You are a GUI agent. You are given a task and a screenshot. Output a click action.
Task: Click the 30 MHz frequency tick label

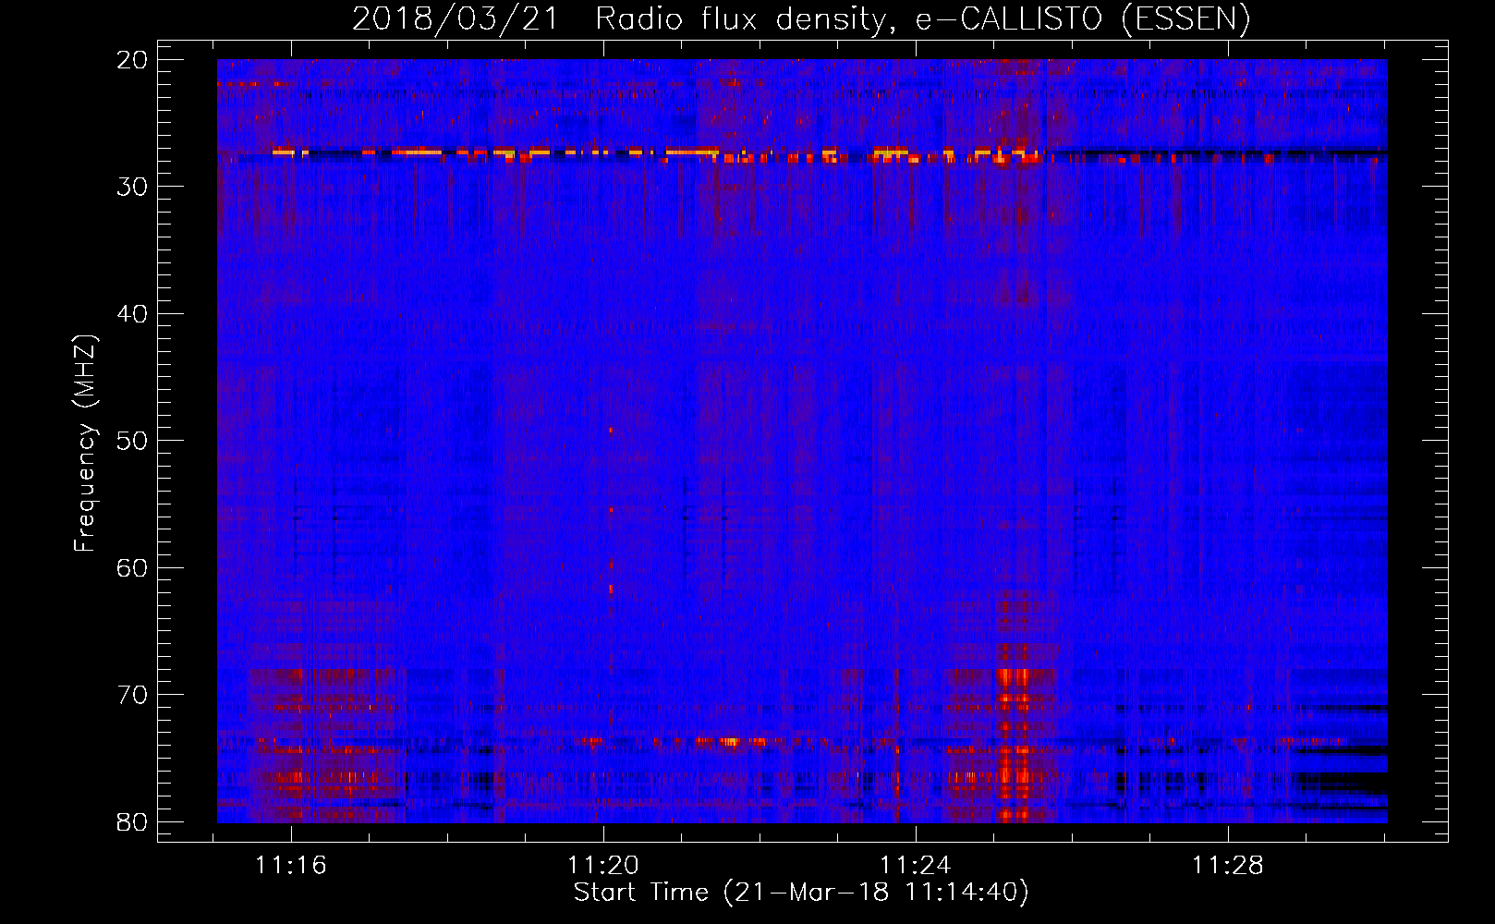tap(133, 187)
